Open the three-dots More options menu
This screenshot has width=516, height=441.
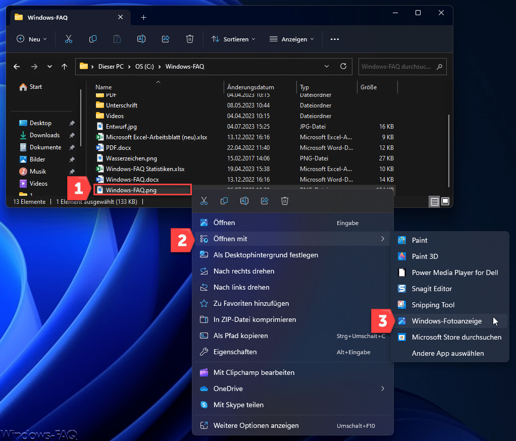(x=335, y=39)
